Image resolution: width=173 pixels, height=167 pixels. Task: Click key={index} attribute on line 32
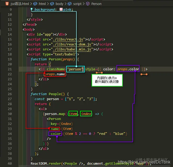pyautogui.click(x=62, y=124)
